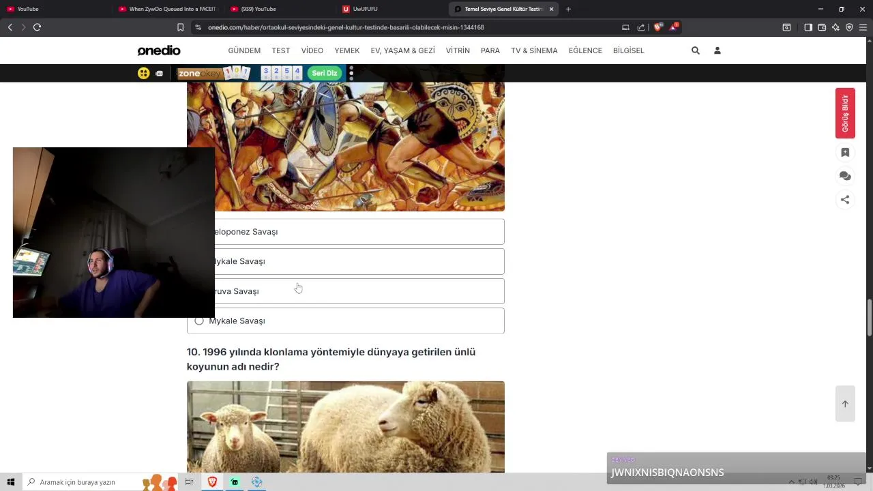This screenshot has height=491, width=873.
Task: Click the green Seri Diz button
Action: [325, 73]
